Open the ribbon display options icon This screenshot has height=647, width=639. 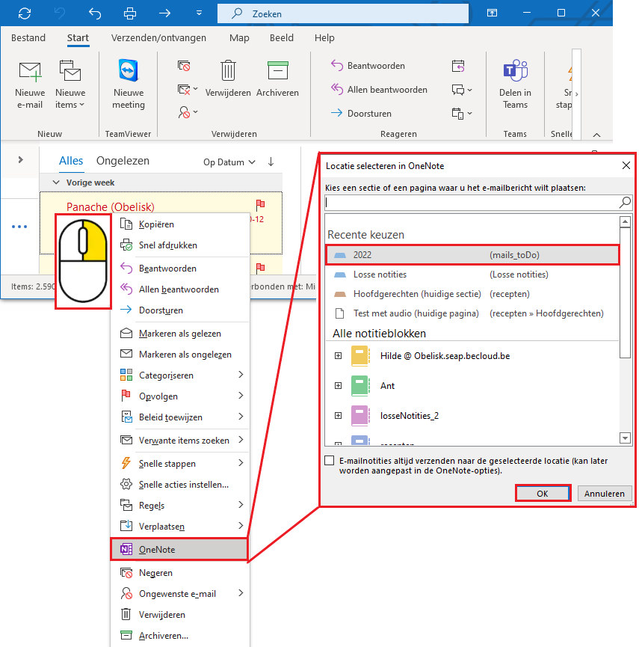(x=492, y=13)
